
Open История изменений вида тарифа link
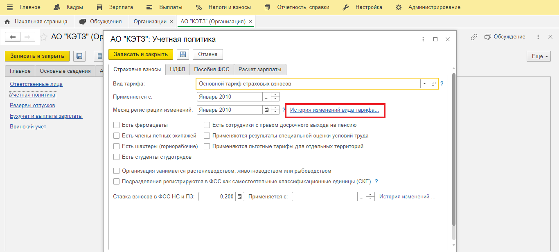point(334,110)
